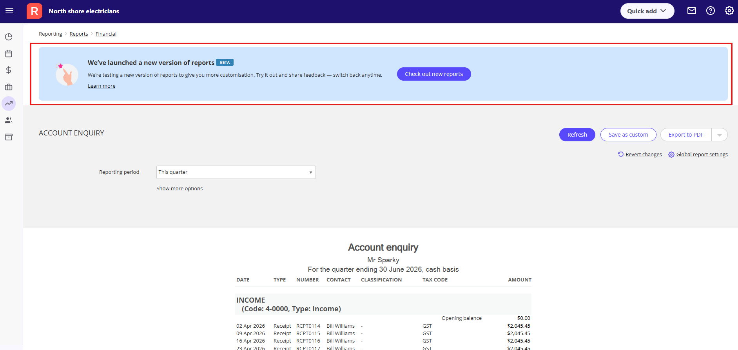
Task: Click the Opening balance label
Action: coord(462,318)
